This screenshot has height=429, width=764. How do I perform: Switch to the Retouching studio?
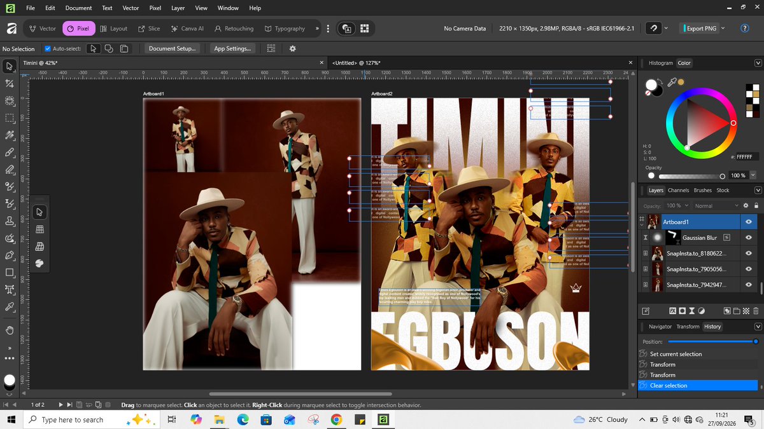234,29
